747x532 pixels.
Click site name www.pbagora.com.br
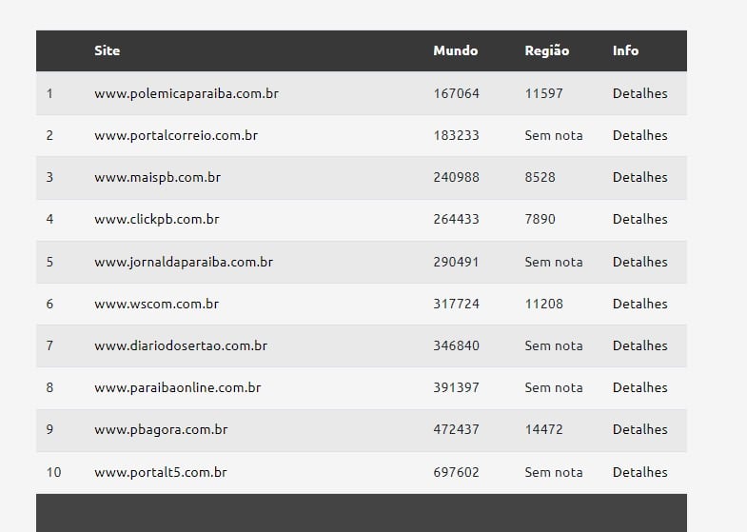coord(161,430)
